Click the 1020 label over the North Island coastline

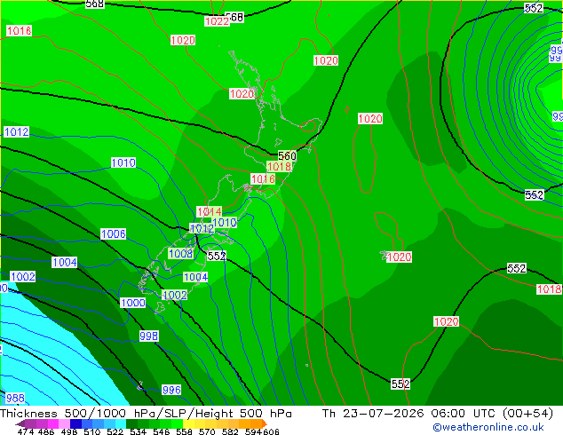(242, 94)
